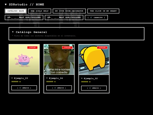The image size is (153, 115).
Task: Open the CATÁLOGO BASE tab
Action: pos(16,11)
